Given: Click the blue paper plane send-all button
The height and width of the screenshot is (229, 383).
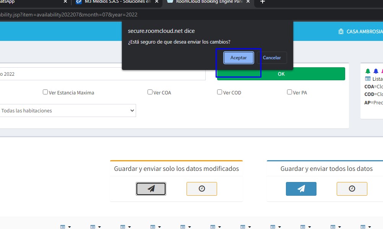Looking at the screenshot, I should pos(301,189).
